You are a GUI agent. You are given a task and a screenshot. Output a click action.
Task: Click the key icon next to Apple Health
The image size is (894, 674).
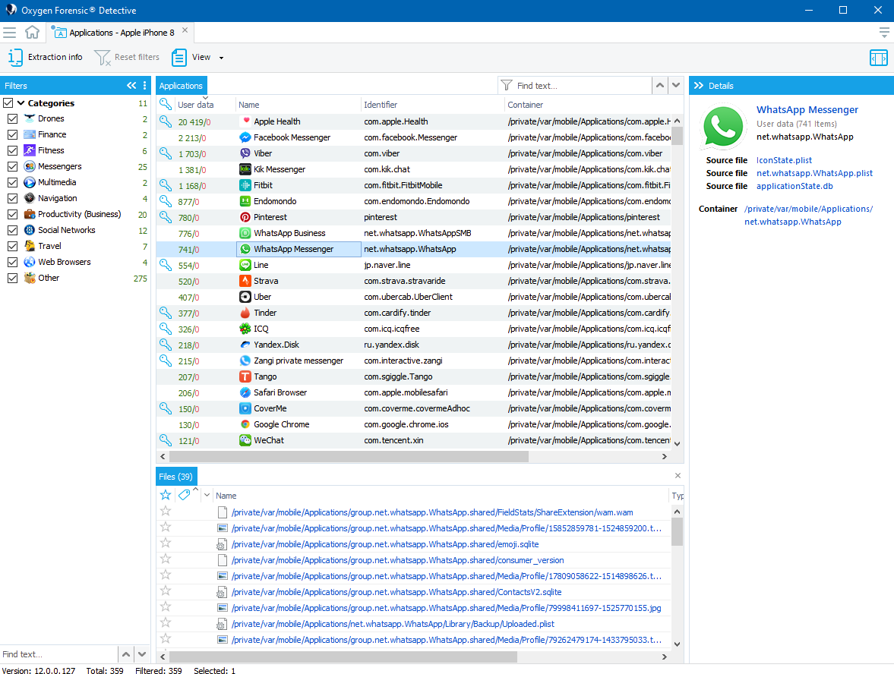(165, 121)
